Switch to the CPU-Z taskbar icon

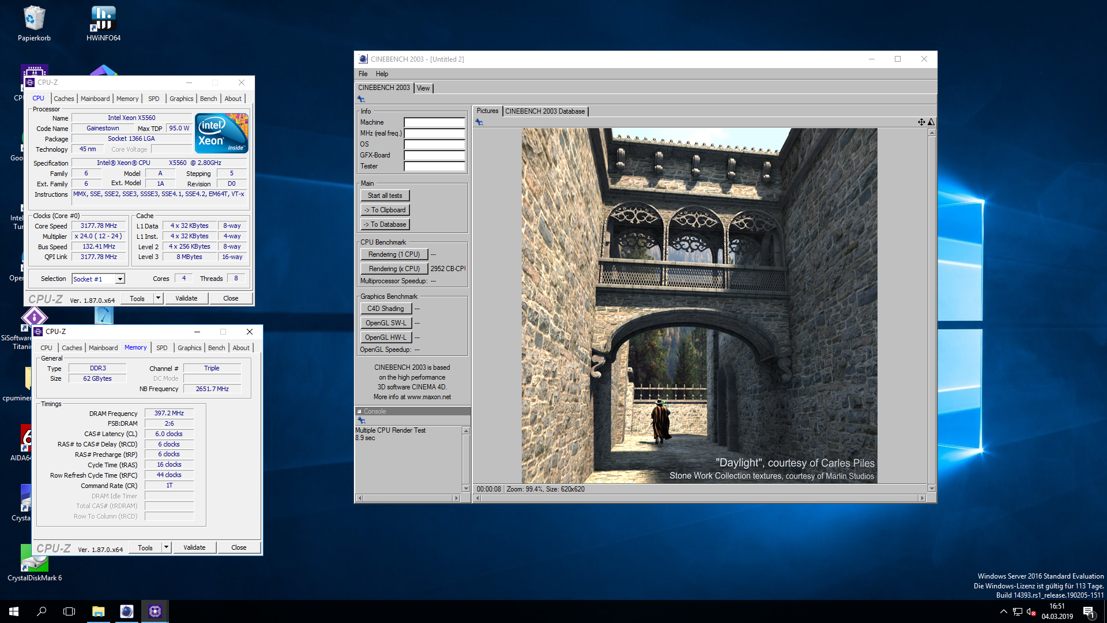(155, 611)
